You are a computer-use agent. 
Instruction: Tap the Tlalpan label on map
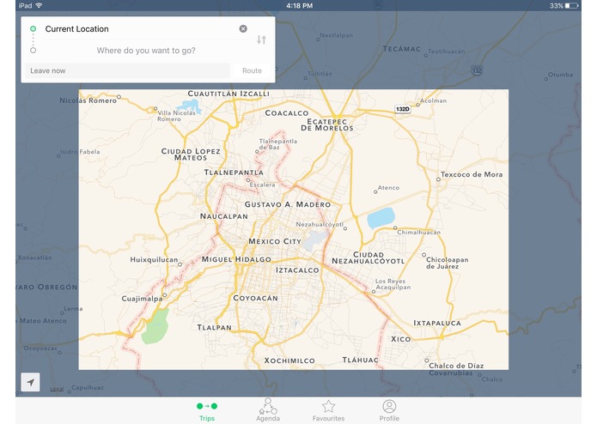214,327
